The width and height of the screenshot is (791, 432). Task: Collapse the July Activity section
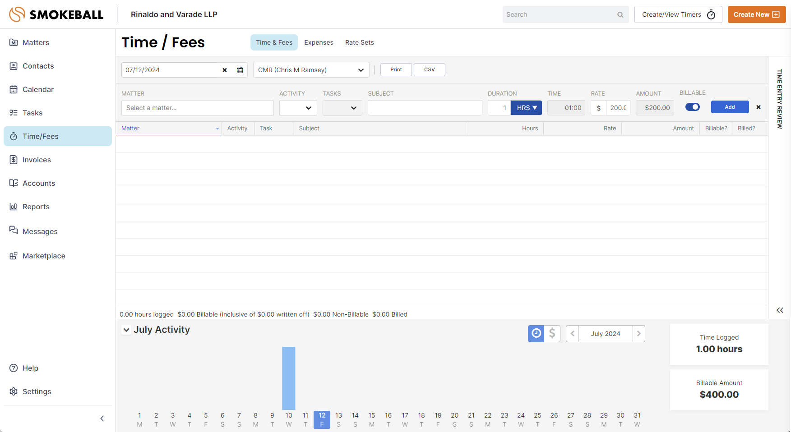pyautogui.click(x=126, y=330)
